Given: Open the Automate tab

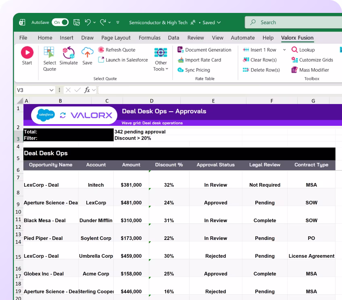Looking at the screenshot, I should [x=243, y=38].
